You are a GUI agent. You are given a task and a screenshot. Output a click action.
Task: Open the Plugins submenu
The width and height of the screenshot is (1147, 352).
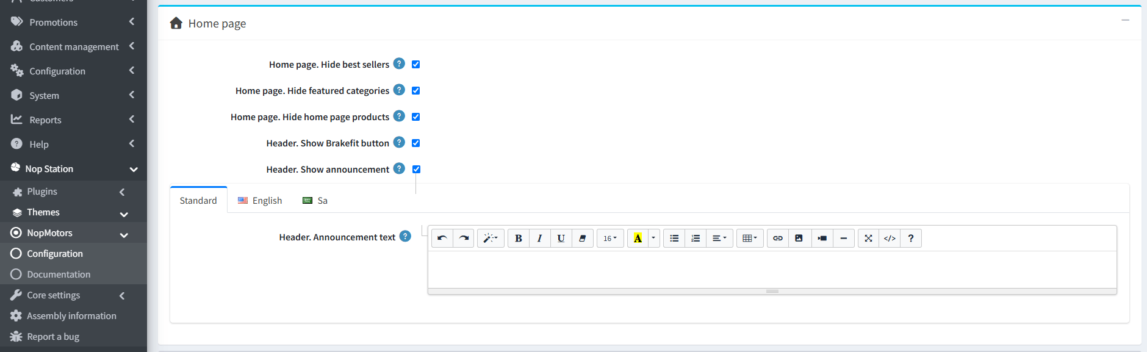pos(73,192)
